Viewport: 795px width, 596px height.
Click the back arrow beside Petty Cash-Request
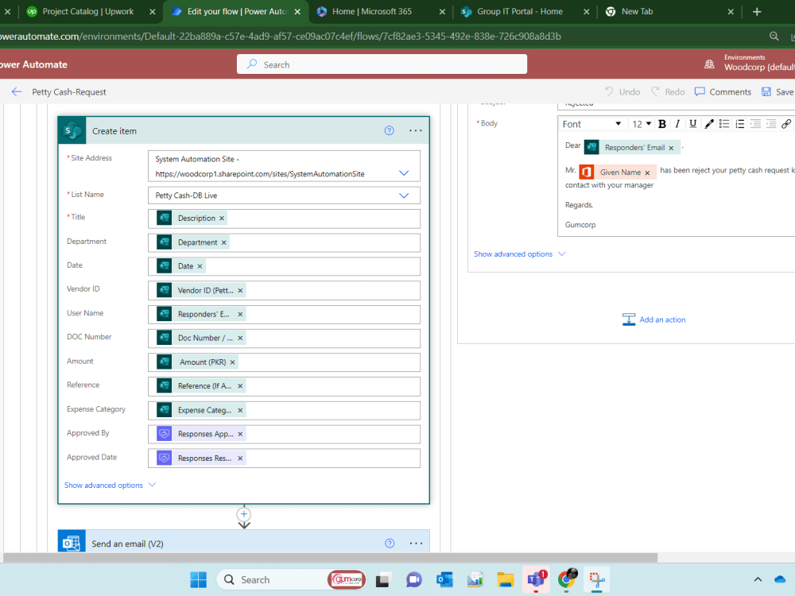coord(17,91)
